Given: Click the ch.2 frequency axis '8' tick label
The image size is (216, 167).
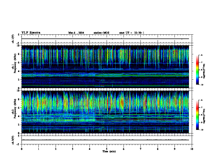Looking at the screenshot, I should click(19, 99).
